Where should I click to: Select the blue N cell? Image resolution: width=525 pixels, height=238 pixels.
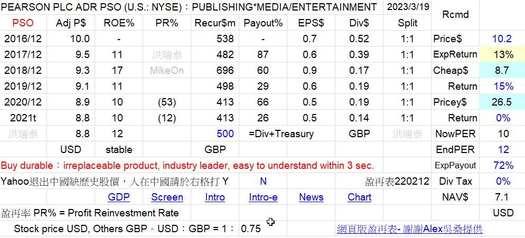click(x=263, y=181)
